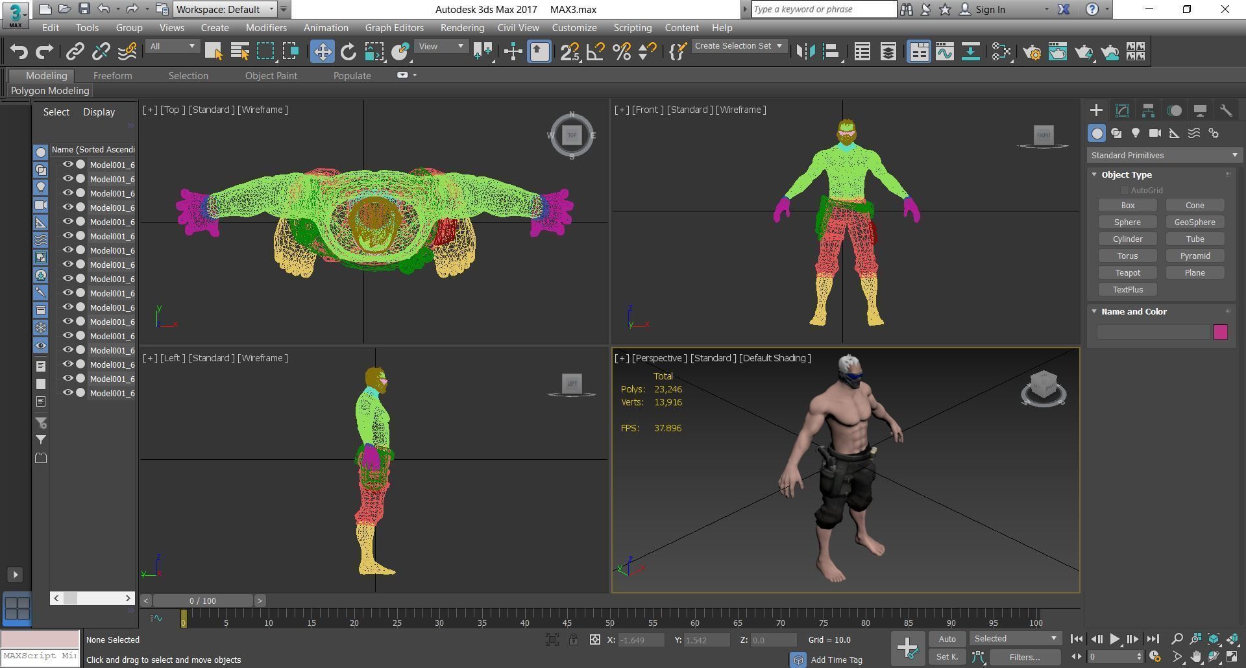Open Render Setup
Viewport: 1246px width, 668px height.
(1032, 52)
